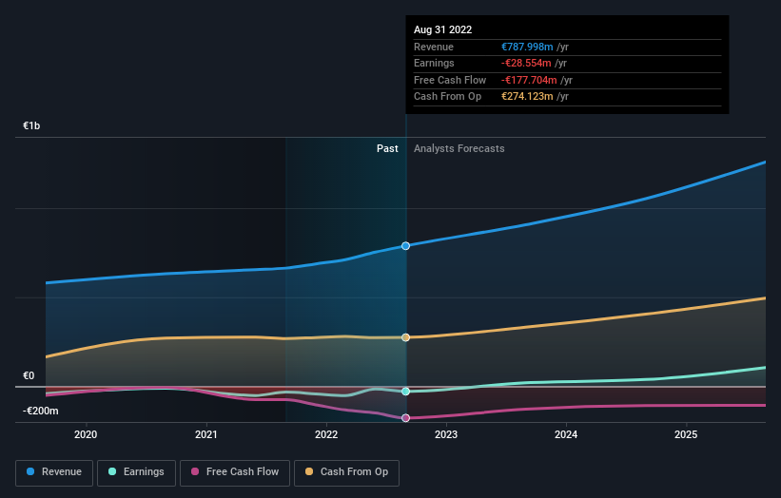This screenshot has width=781, height=498.
Task: Click the 2023 x-axis label
Action: click(446, 434)
